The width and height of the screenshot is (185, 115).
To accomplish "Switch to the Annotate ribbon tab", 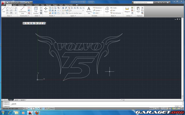I will tap(21, 5).
